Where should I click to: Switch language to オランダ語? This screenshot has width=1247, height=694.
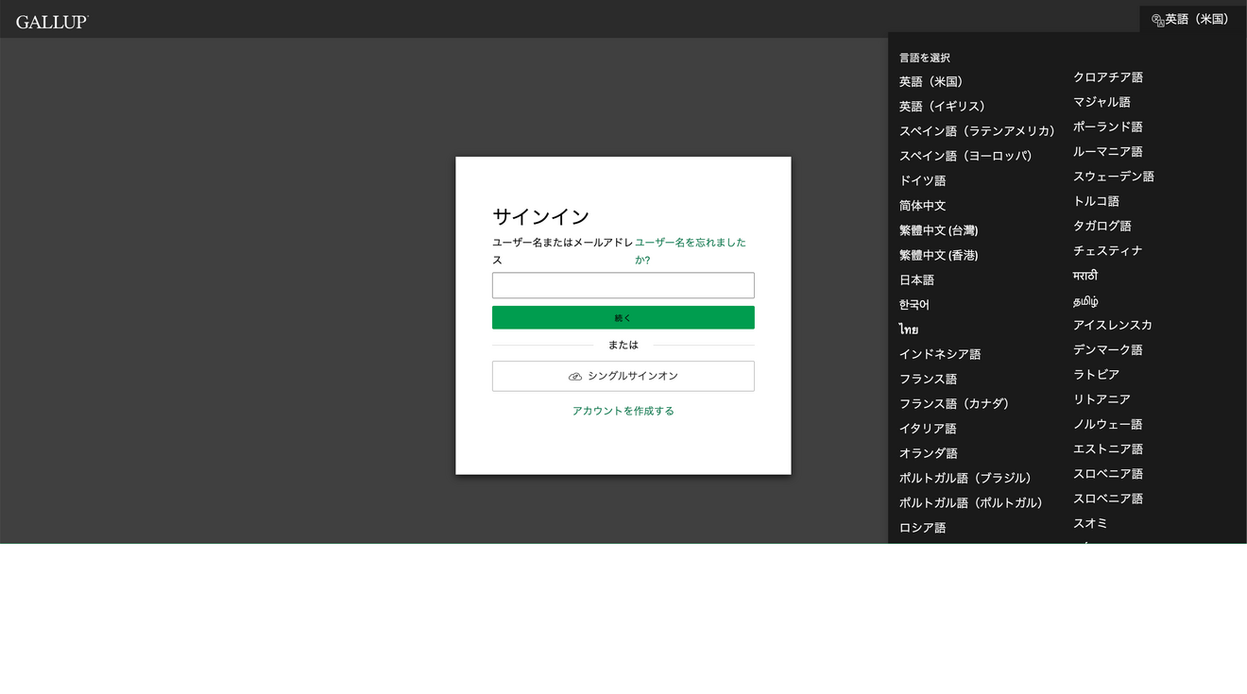929,453
